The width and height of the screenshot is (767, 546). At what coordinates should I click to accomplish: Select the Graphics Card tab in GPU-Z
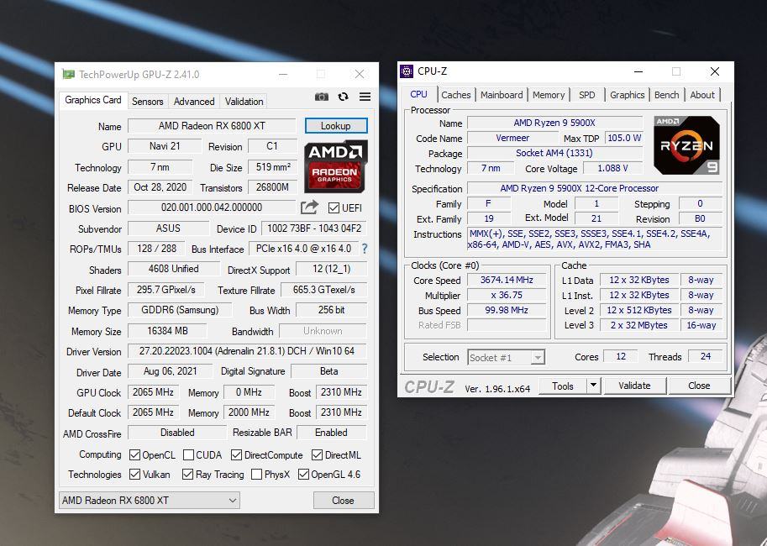pyautogui.click(x=93, y=100)
